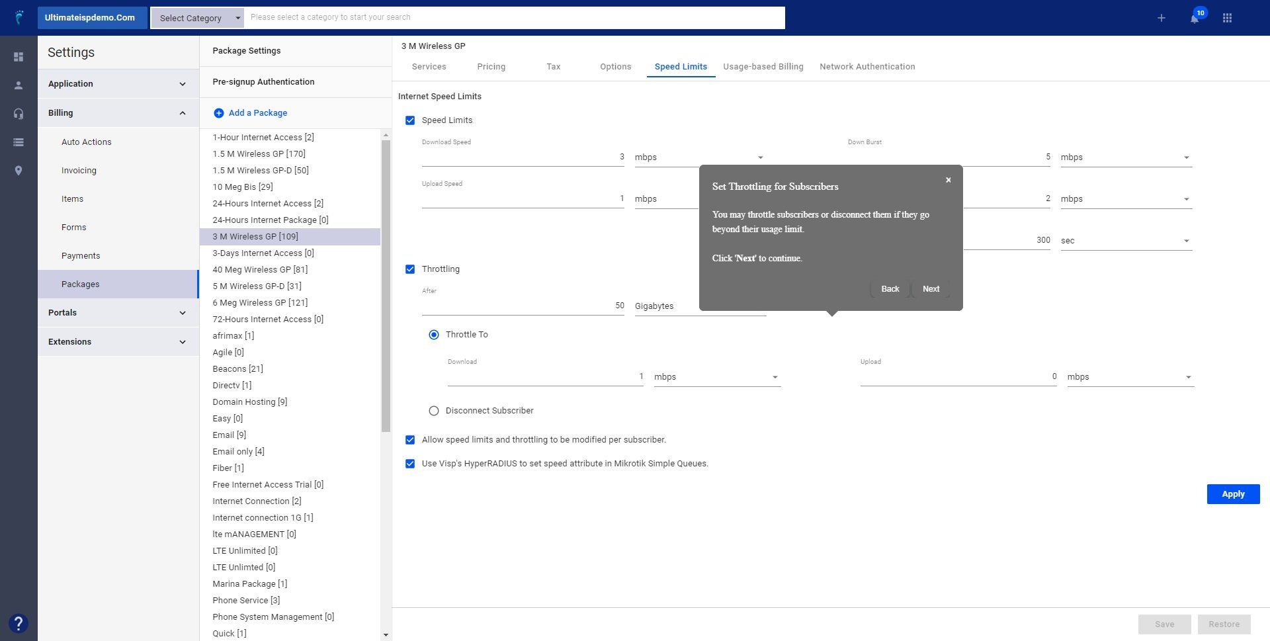Expand the Portals settings section
This screenshot has width=1270, height=641.
(118, 313)
